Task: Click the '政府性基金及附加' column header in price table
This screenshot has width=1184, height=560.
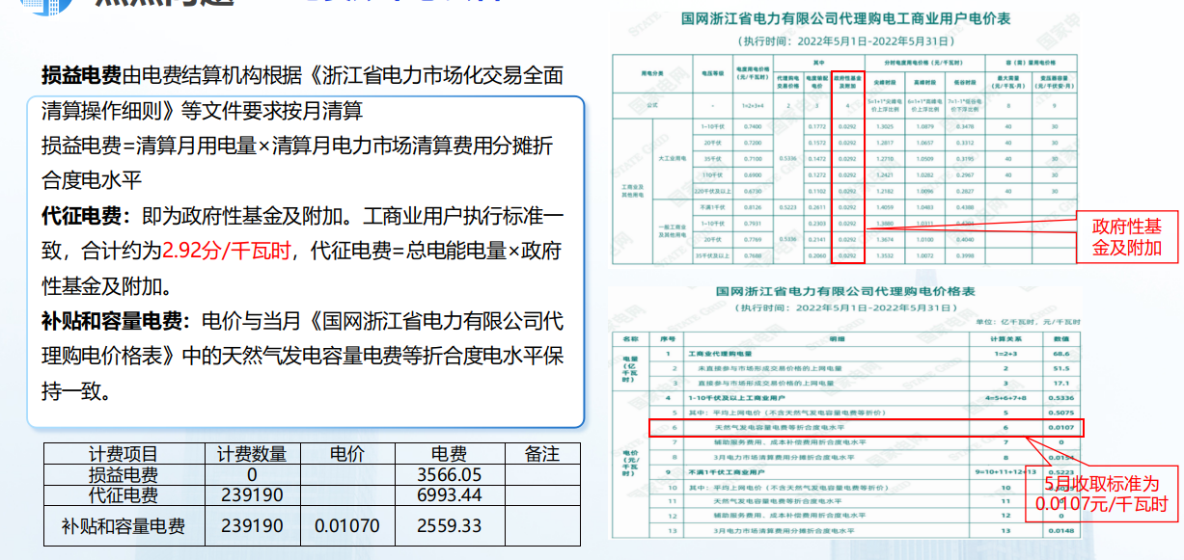Action: click(x=848, y=82)
